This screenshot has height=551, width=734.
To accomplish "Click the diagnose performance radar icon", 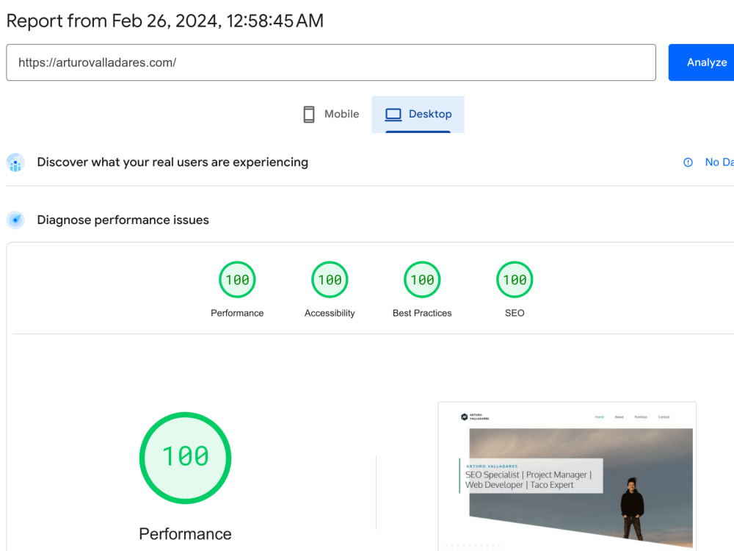I will point(15,220).
